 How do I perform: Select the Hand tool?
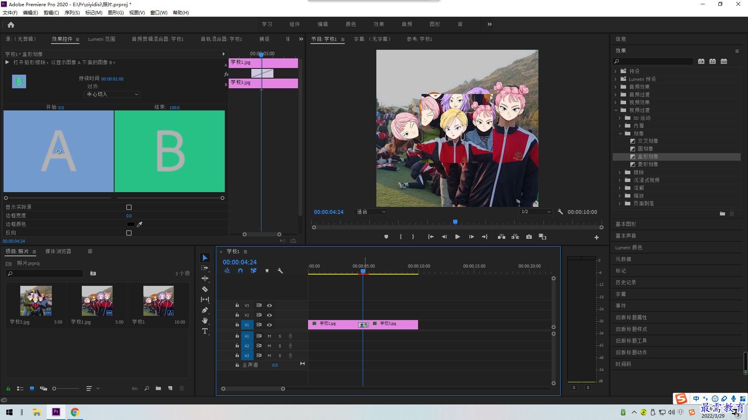point(205,320)
